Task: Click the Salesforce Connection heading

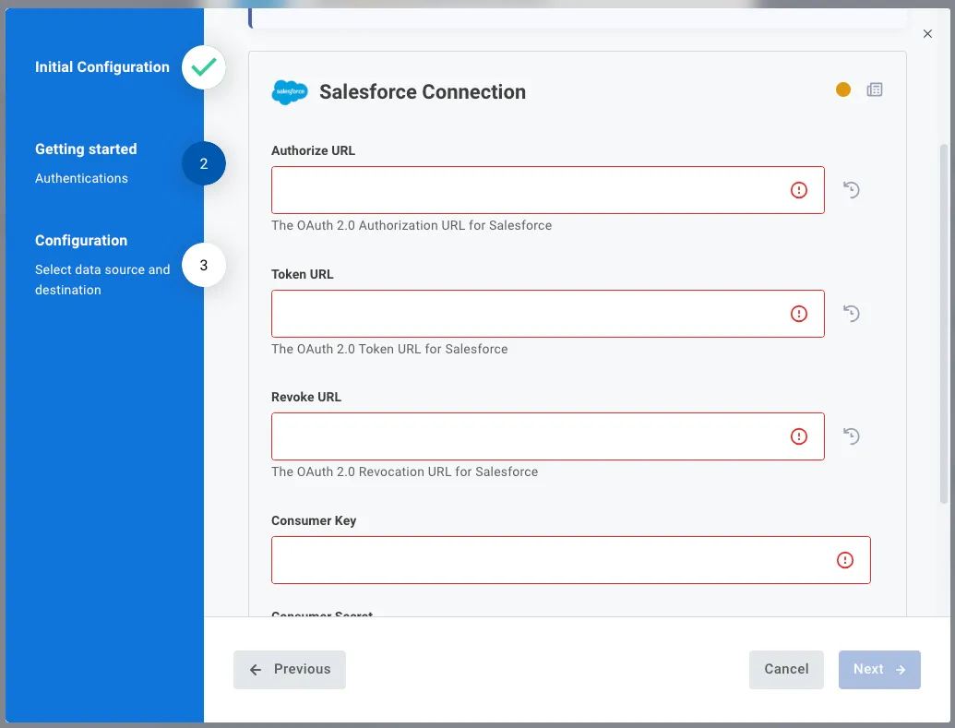Action: pyautogui.click(x=423, y=92)
